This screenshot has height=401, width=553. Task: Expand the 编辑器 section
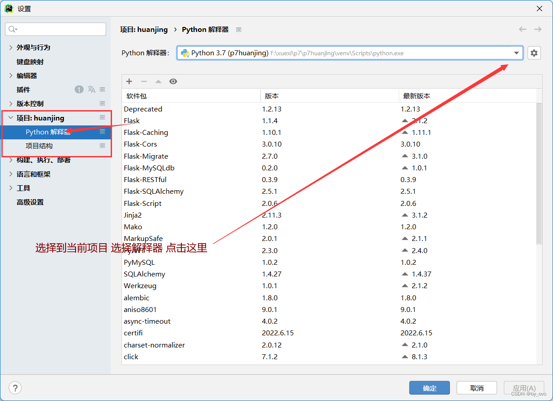(x=11, y=76)
